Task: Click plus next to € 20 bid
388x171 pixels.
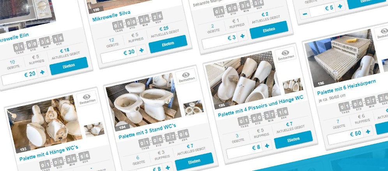Action: 42,72
